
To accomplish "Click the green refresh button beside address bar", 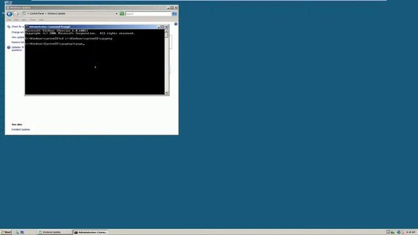I will tap(122, 14).
